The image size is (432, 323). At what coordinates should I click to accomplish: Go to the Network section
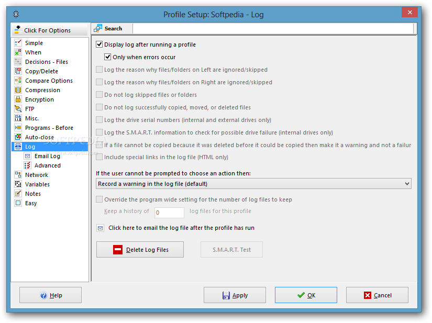pos(37,175)
